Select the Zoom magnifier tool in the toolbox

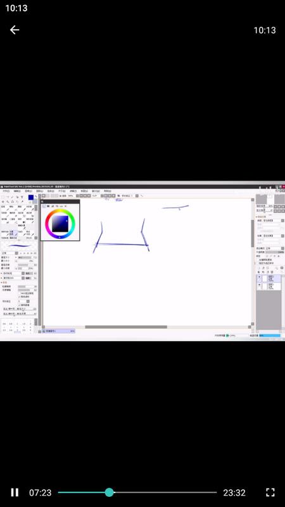pyautogui.click(x=8, y=202)
